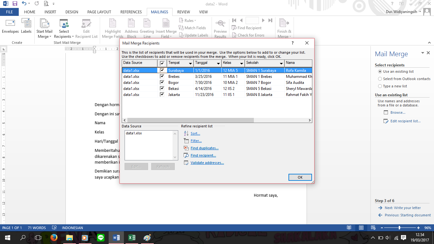
Task: Undo the last action
Action: 24,4
